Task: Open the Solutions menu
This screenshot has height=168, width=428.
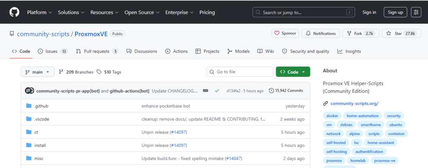Action: pos(71,12)
